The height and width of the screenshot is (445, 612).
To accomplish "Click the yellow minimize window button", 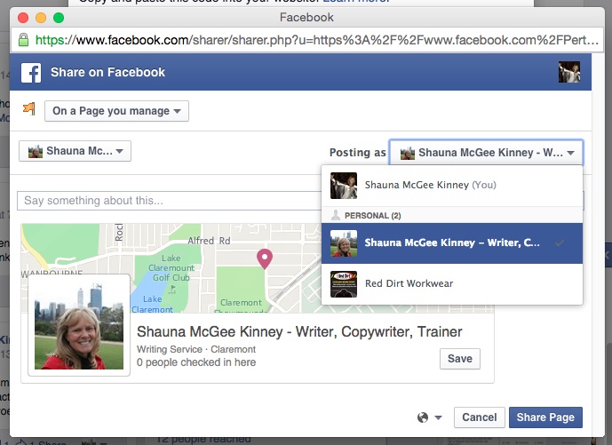I will 41,18.
